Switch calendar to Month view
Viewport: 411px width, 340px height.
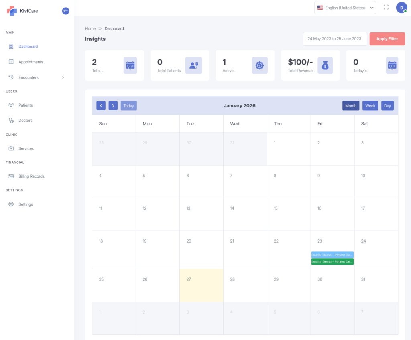coord(350,106)
